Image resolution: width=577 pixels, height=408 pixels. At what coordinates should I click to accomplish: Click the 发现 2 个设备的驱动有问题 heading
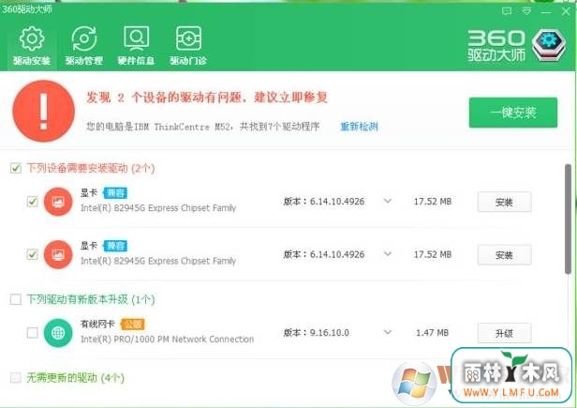(x=207, y=98)
